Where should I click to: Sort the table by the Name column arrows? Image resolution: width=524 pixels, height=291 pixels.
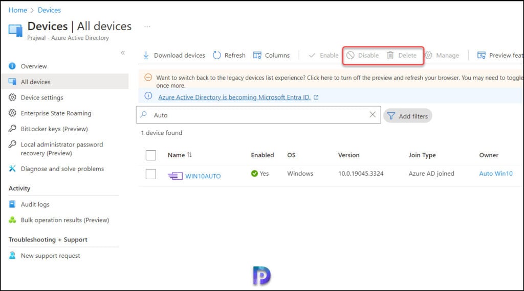pyautogui.click(x=189, y=155)
